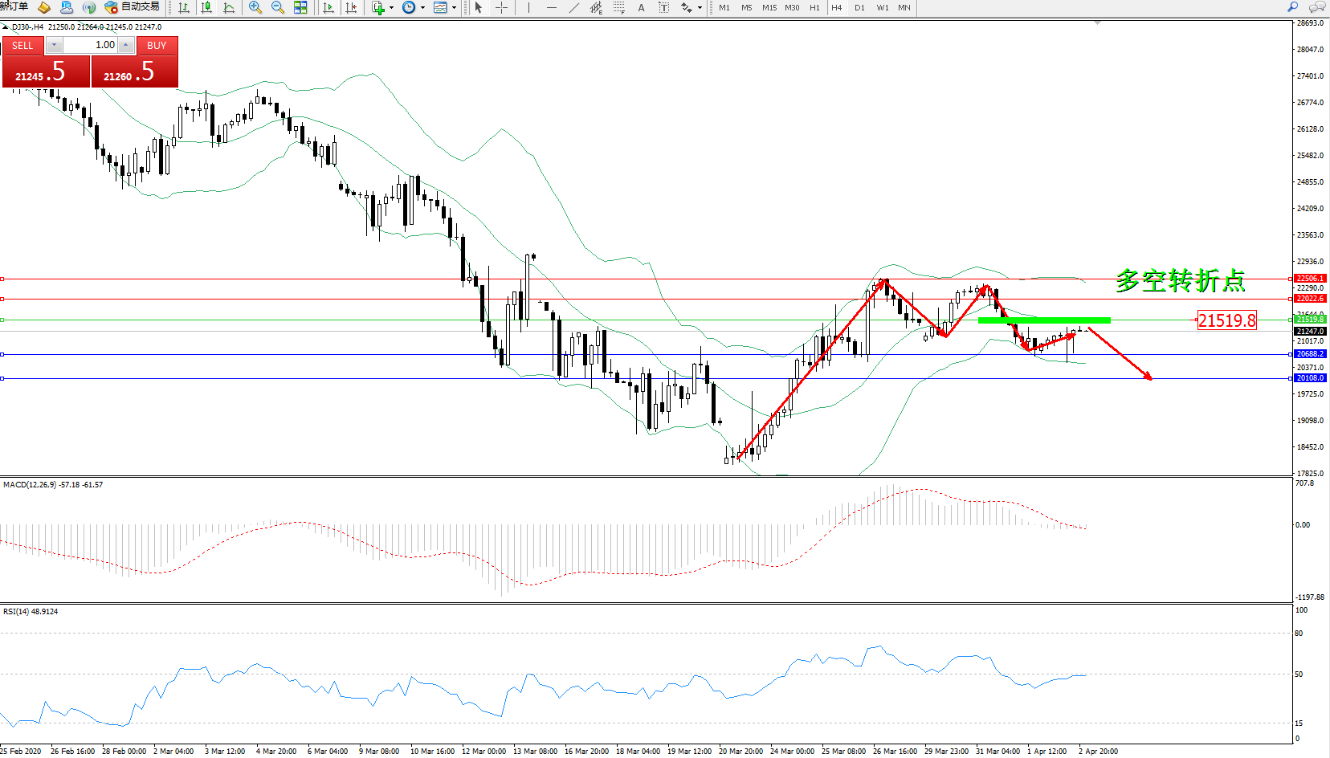Switch chart to candlestick display
The image size is (1330, 758).
(206, 7)
